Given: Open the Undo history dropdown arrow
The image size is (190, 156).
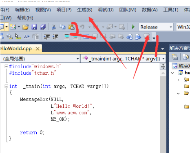Looking at the screenshot, I should click(89, 27).
